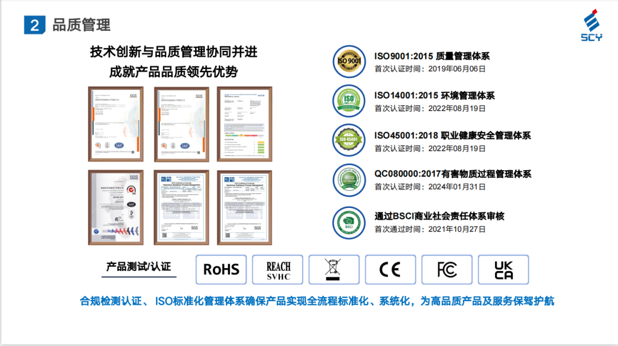Viewport: 618px width, 346px height.
Task: Click the ISO 45001 certification seal
Action: pyautogui.click(x=348, y=140)
